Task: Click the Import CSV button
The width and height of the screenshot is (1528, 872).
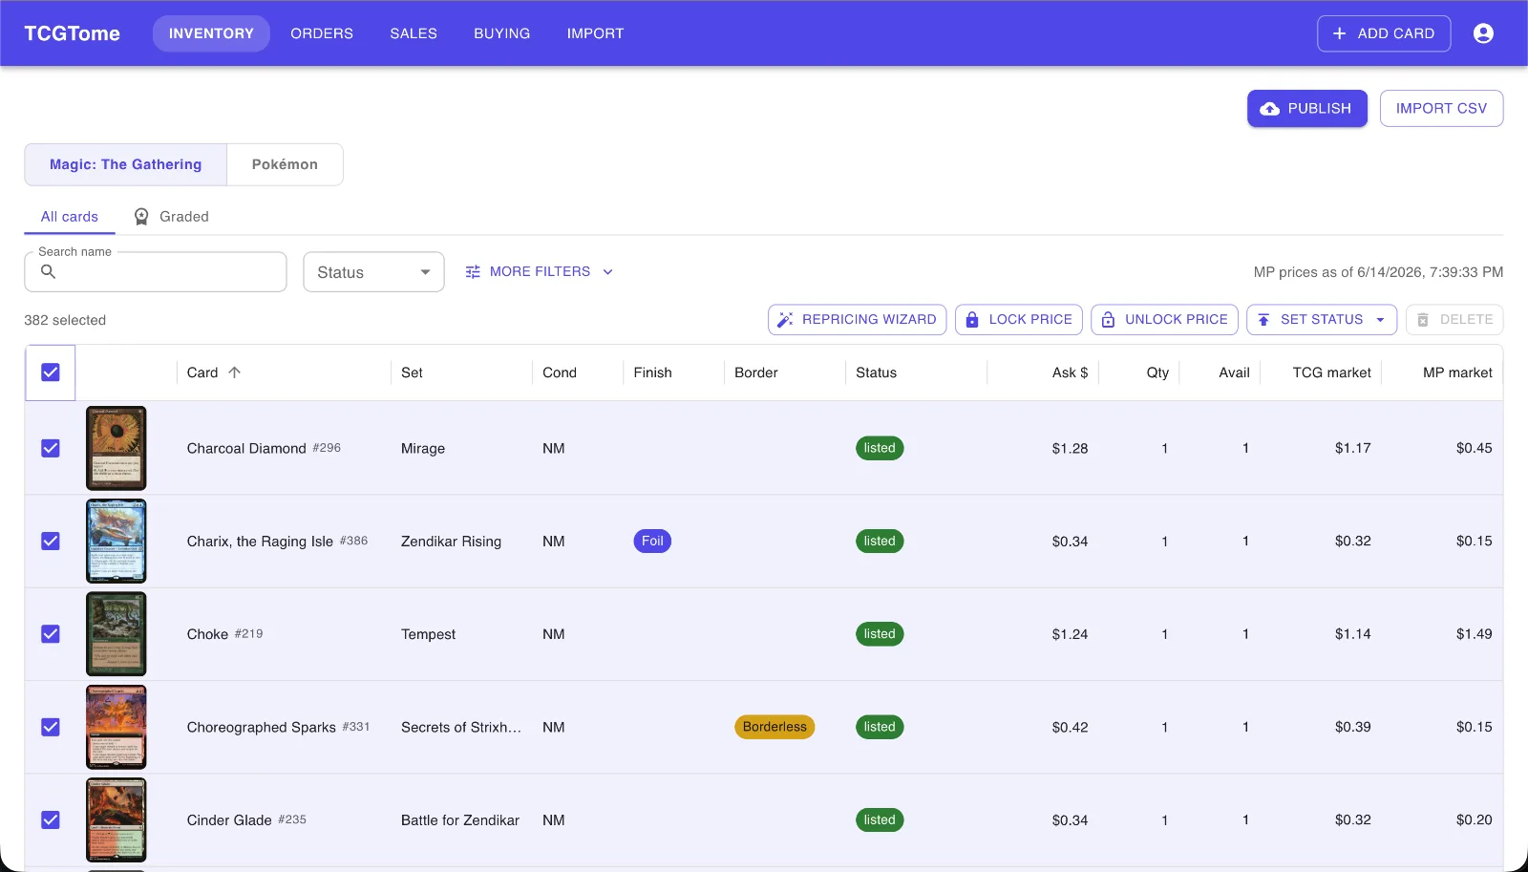Action: point(1441,109)
